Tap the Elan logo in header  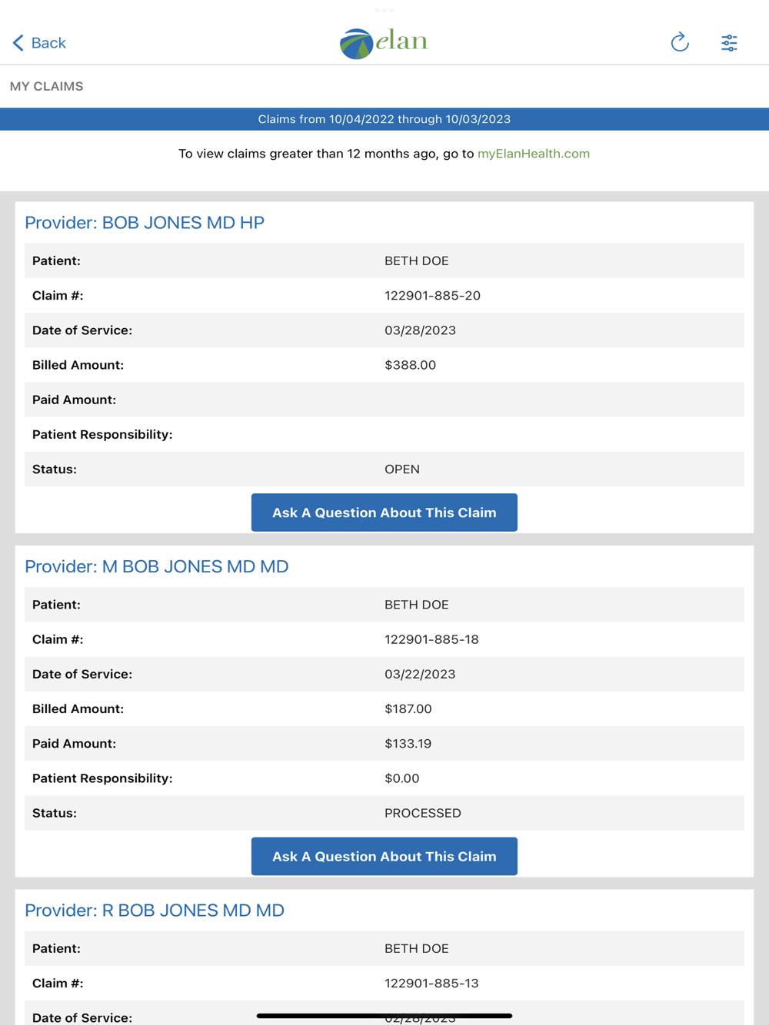point(384,43)
